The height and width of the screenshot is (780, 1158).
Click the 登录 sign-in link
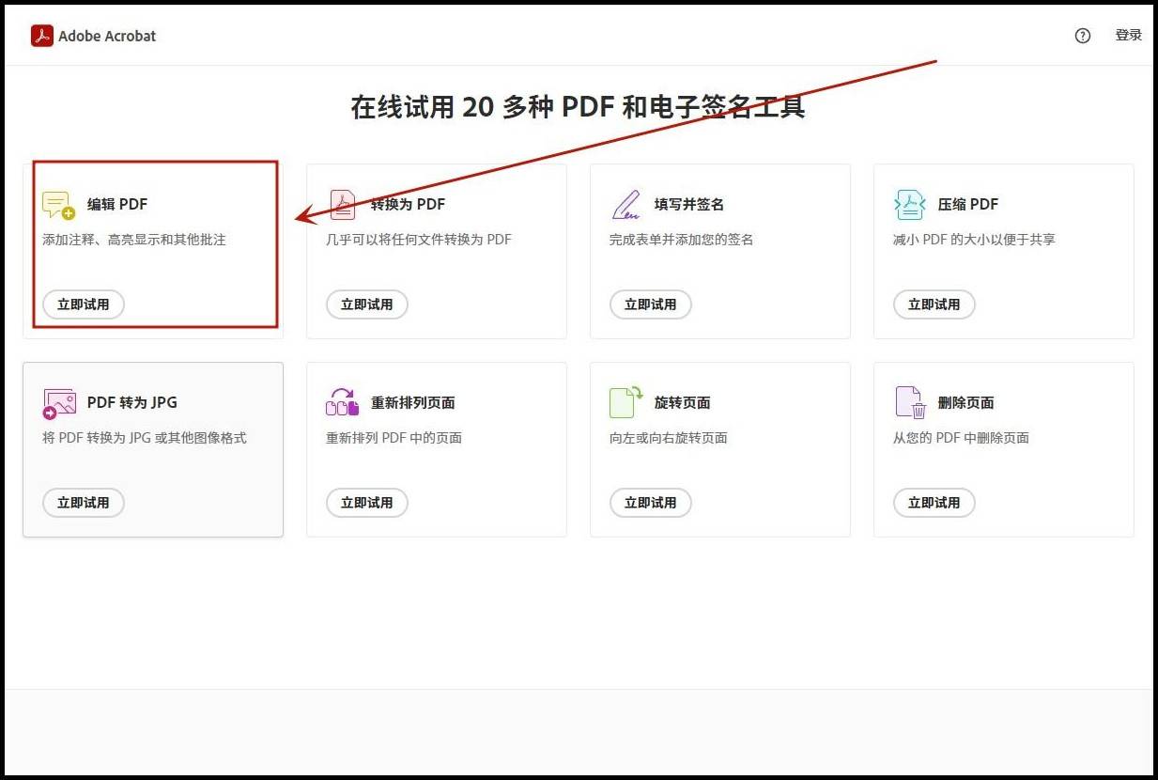click(x=1128, y=35)
